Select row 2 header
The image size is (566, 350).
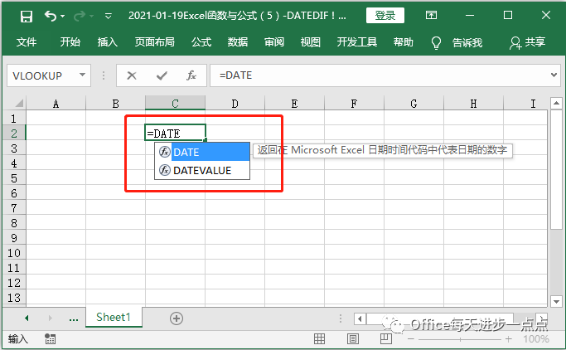(14, 134)
